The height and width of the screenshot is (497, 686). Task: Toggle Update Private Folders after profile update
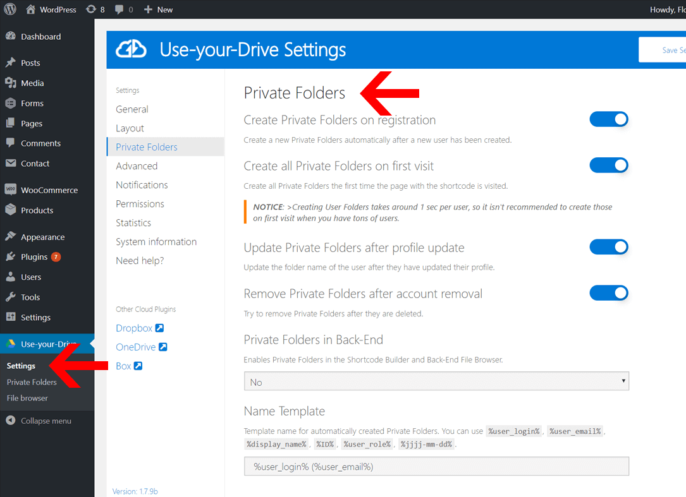click(x=609, y=247)
